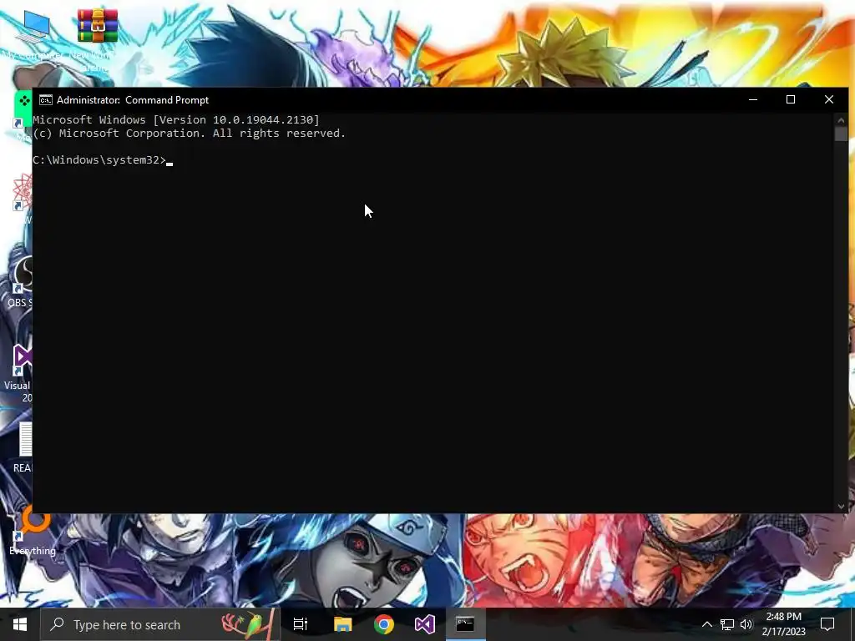
Task: Open File Explorer from the taskbar
Action: pos(343,624)
